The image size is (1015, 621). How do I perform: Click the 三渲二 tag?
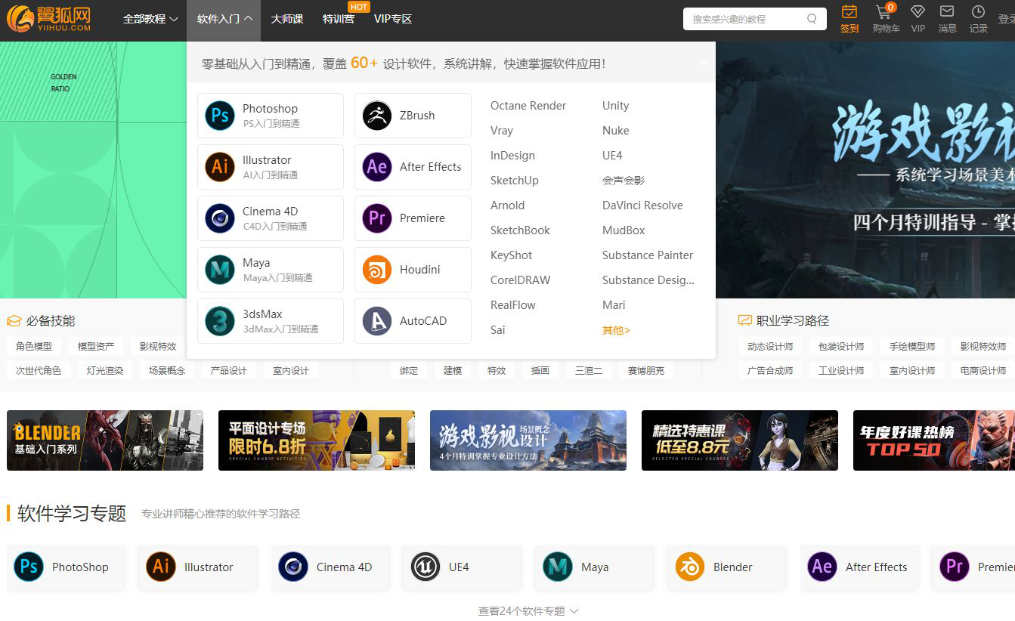click(589, 370)
